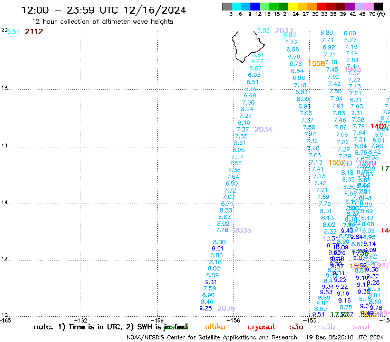
Task: Click the orange '1558' time label
Action: click(317, 64)
